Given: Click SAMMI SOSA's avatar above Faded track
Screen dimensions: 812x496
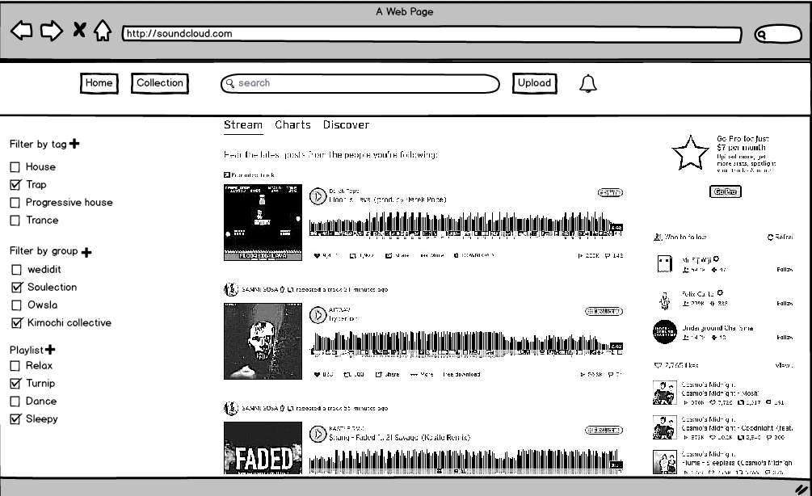Looking at the screenshot, I should (231, 409).
